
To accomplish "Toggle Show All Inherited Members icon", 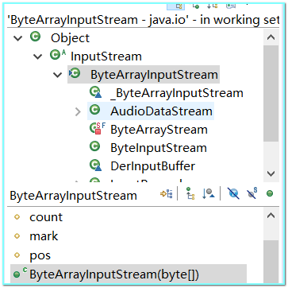I will [190, 193].
